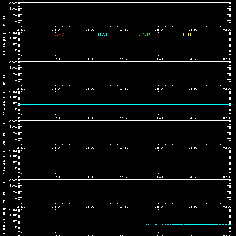Click the 1415 MHz [SFU] axis title
This screenshot has width=236, height=236.
point(4,103)
